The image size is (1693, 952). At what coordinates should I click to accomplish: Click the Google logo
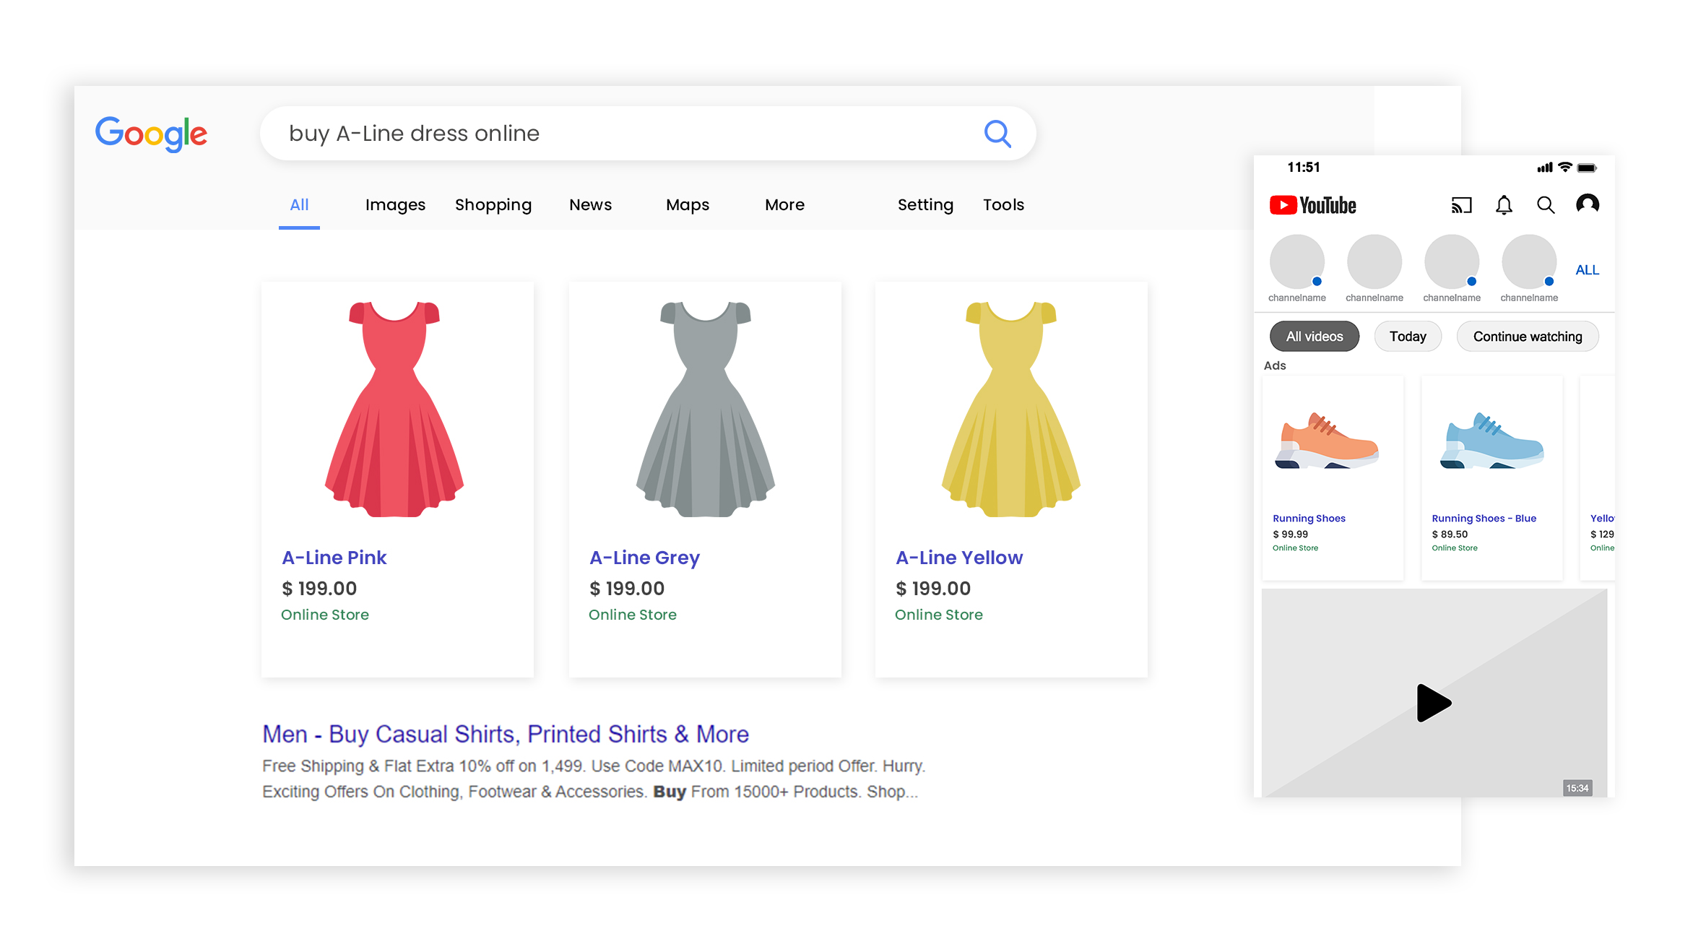tap(151, 134)
